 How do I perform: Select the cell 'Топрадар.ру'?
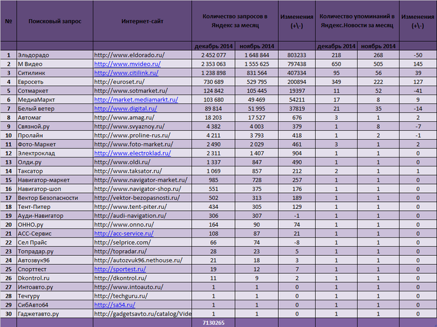coord(55,251)
